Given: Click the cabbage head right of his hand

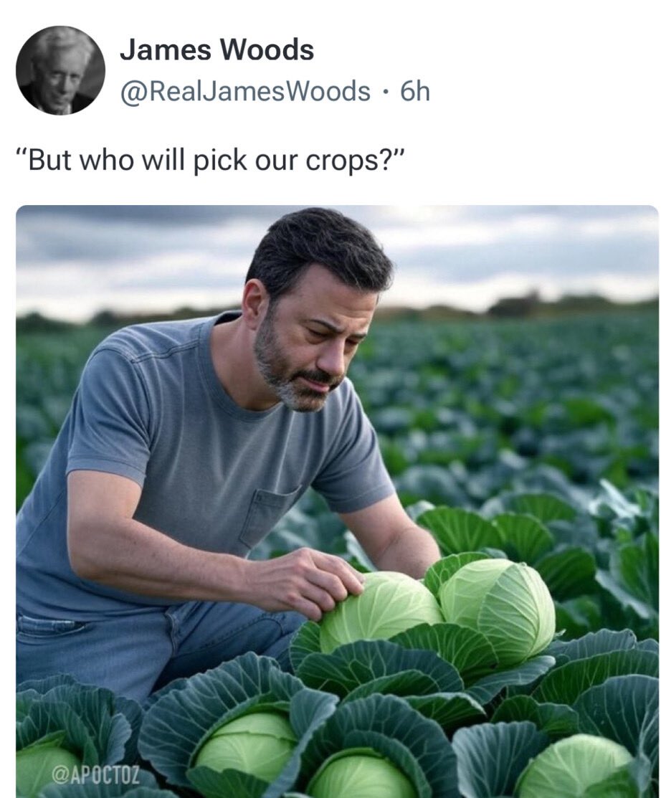Looking at the screenshot, I should pos(496,608).
